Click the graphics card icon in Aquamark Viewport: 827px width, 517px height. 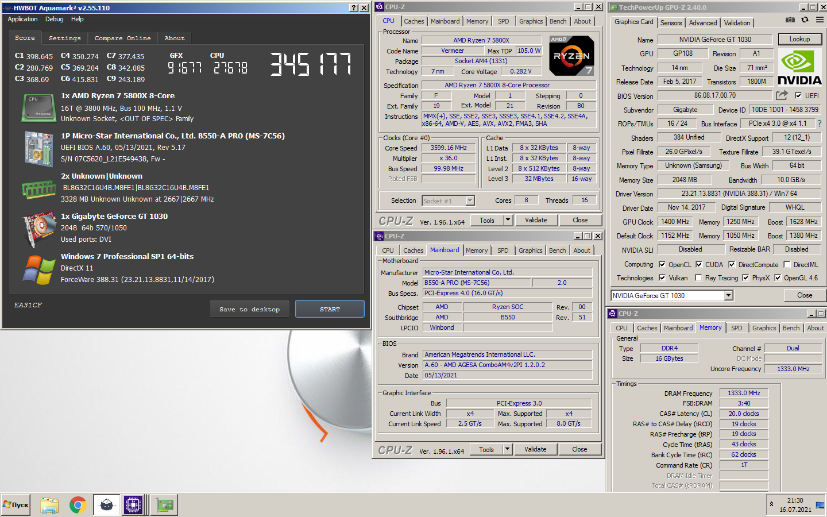click(38, 229)
